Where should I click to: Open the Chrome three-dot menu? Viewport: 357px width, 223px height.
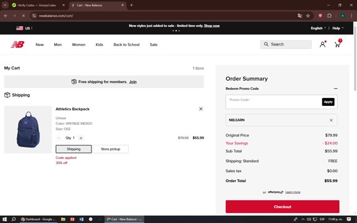(351, 16)
